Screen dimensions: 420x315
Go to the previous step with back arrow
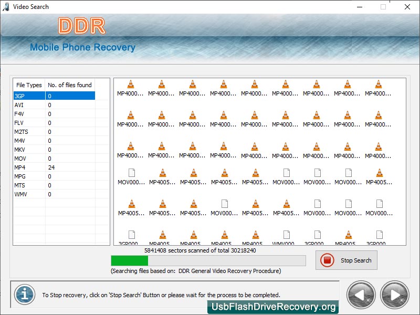361,295
